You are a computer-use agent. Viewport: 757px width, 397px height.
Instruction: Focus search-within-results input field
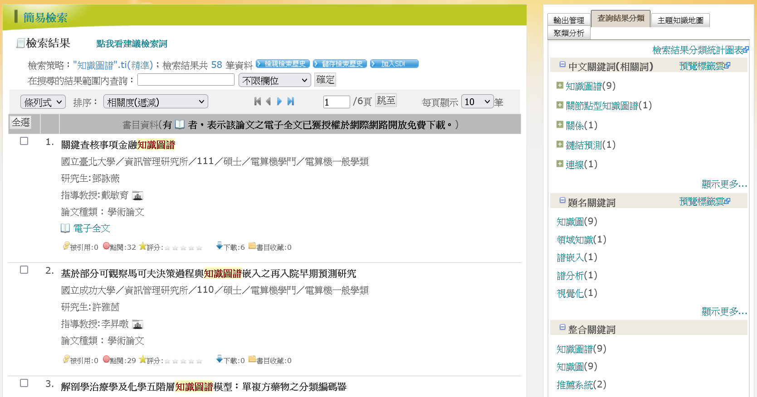point(186,80)
